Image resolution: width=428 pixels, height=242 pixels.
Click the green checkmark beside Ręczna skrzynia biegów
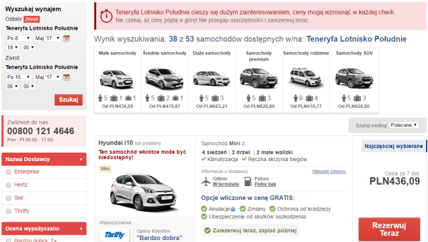pyautogui.click(x=244, y=159)
